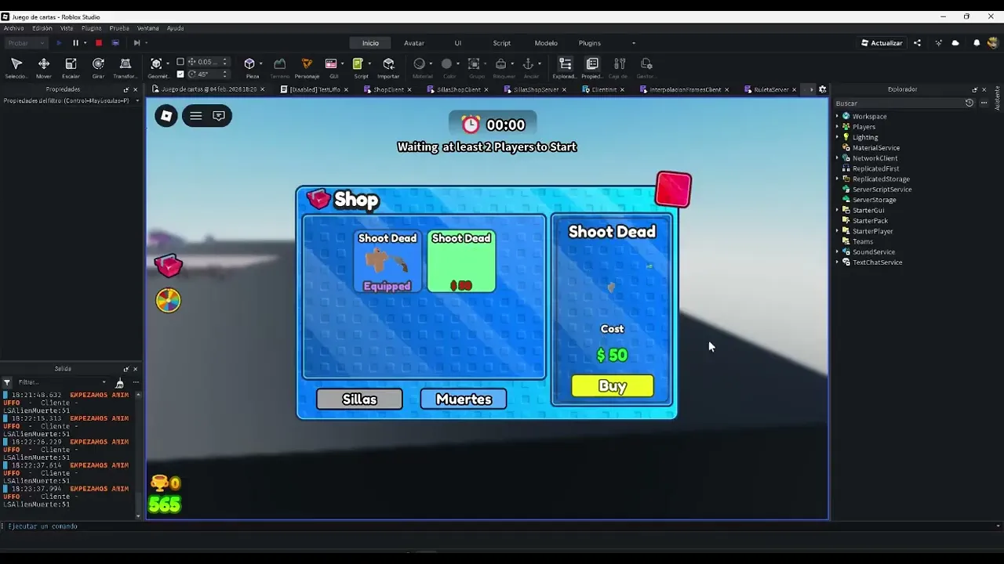The image size is (1004, 564).
Task: Expand the Workspace tree node
Action: (x=837, y=117)
